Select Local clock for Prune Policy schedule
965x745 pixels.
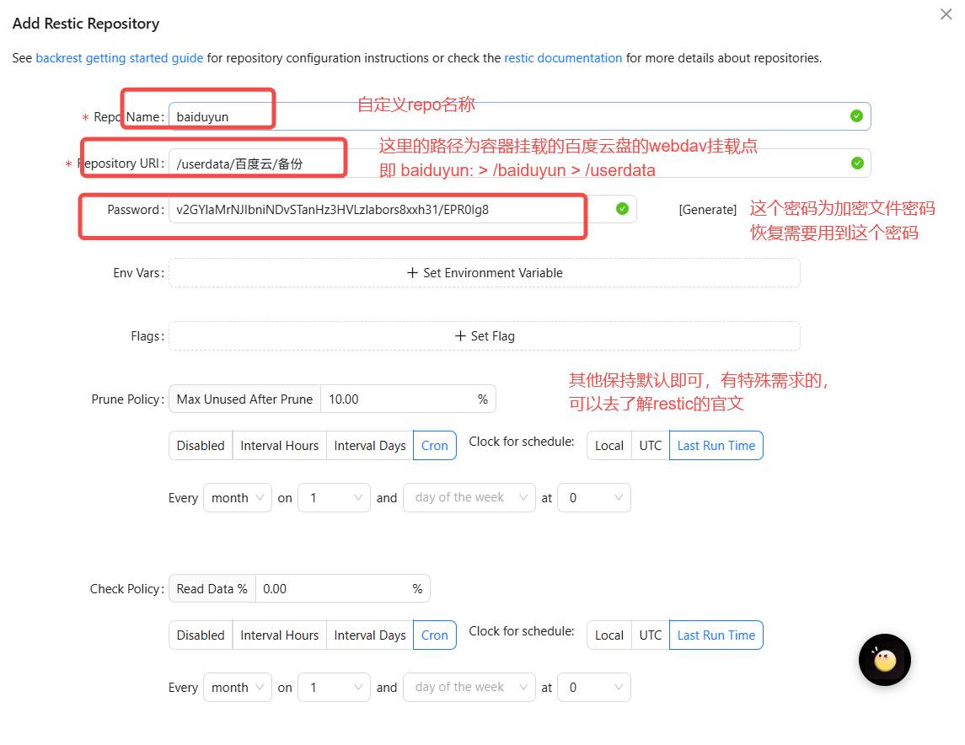click(608, 446)
